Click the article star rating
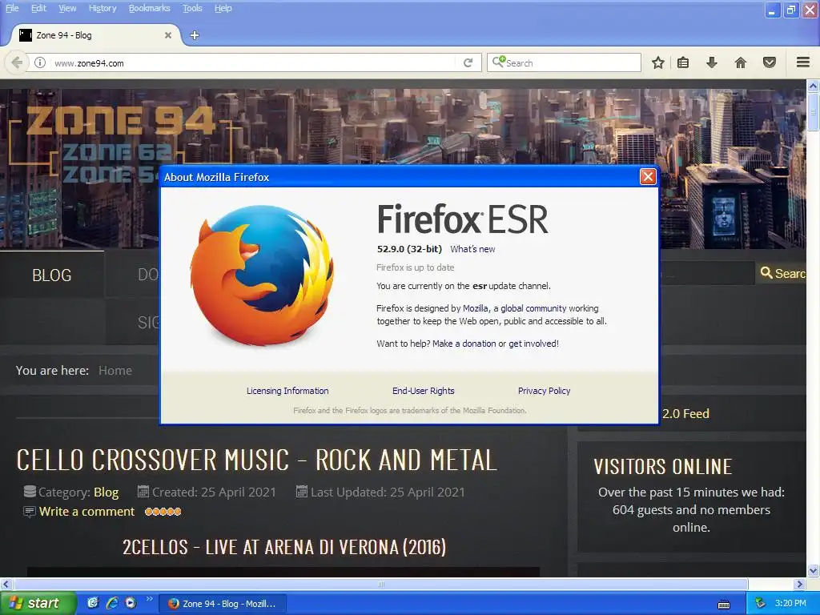Viewport: 820px width, 615px height. [x=163, y=512]
